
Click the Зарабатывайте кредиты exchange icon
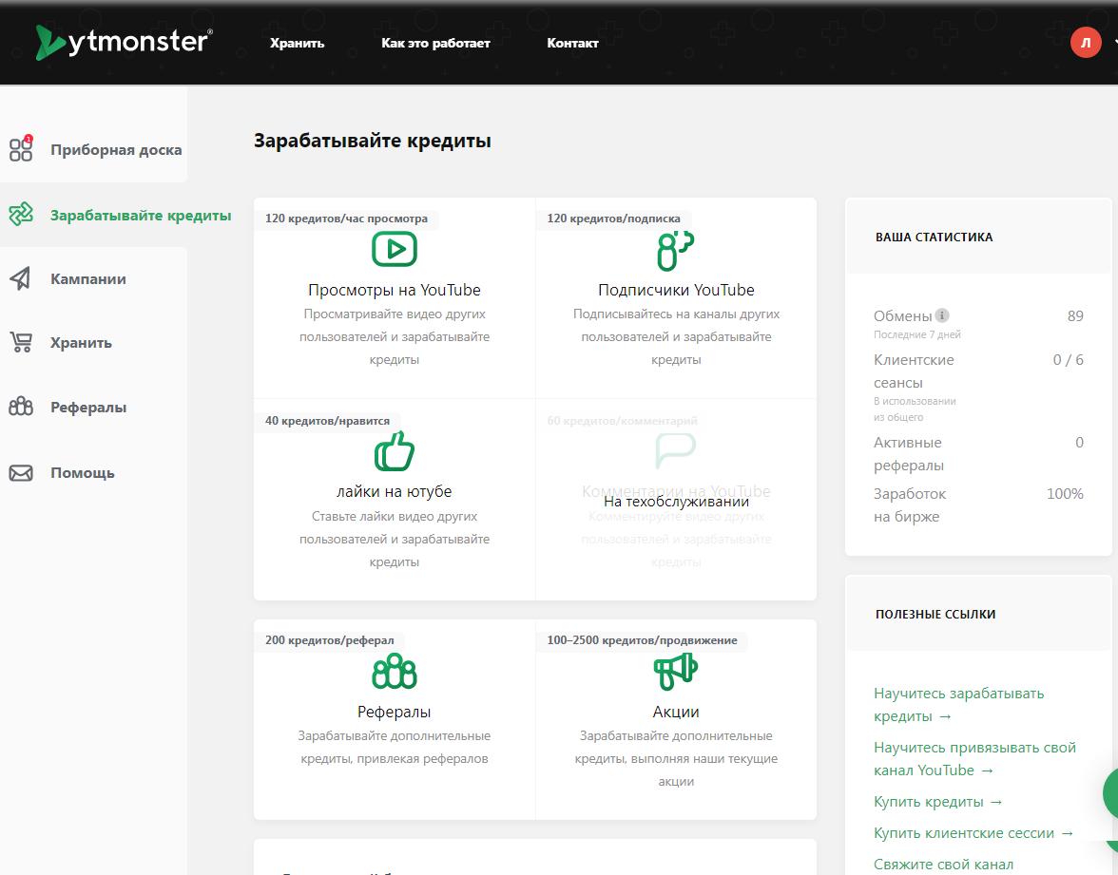coord(21,214)
